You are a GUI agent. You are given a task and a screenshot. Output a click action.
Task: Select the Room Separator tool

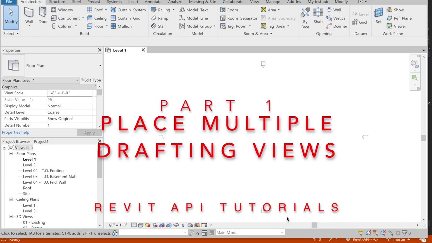tap(239, 18)
